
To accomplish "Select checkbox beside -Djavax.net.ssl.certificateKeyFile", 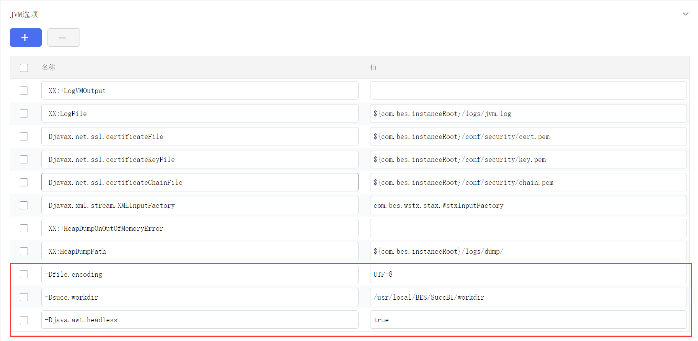I will click(24, 160).
